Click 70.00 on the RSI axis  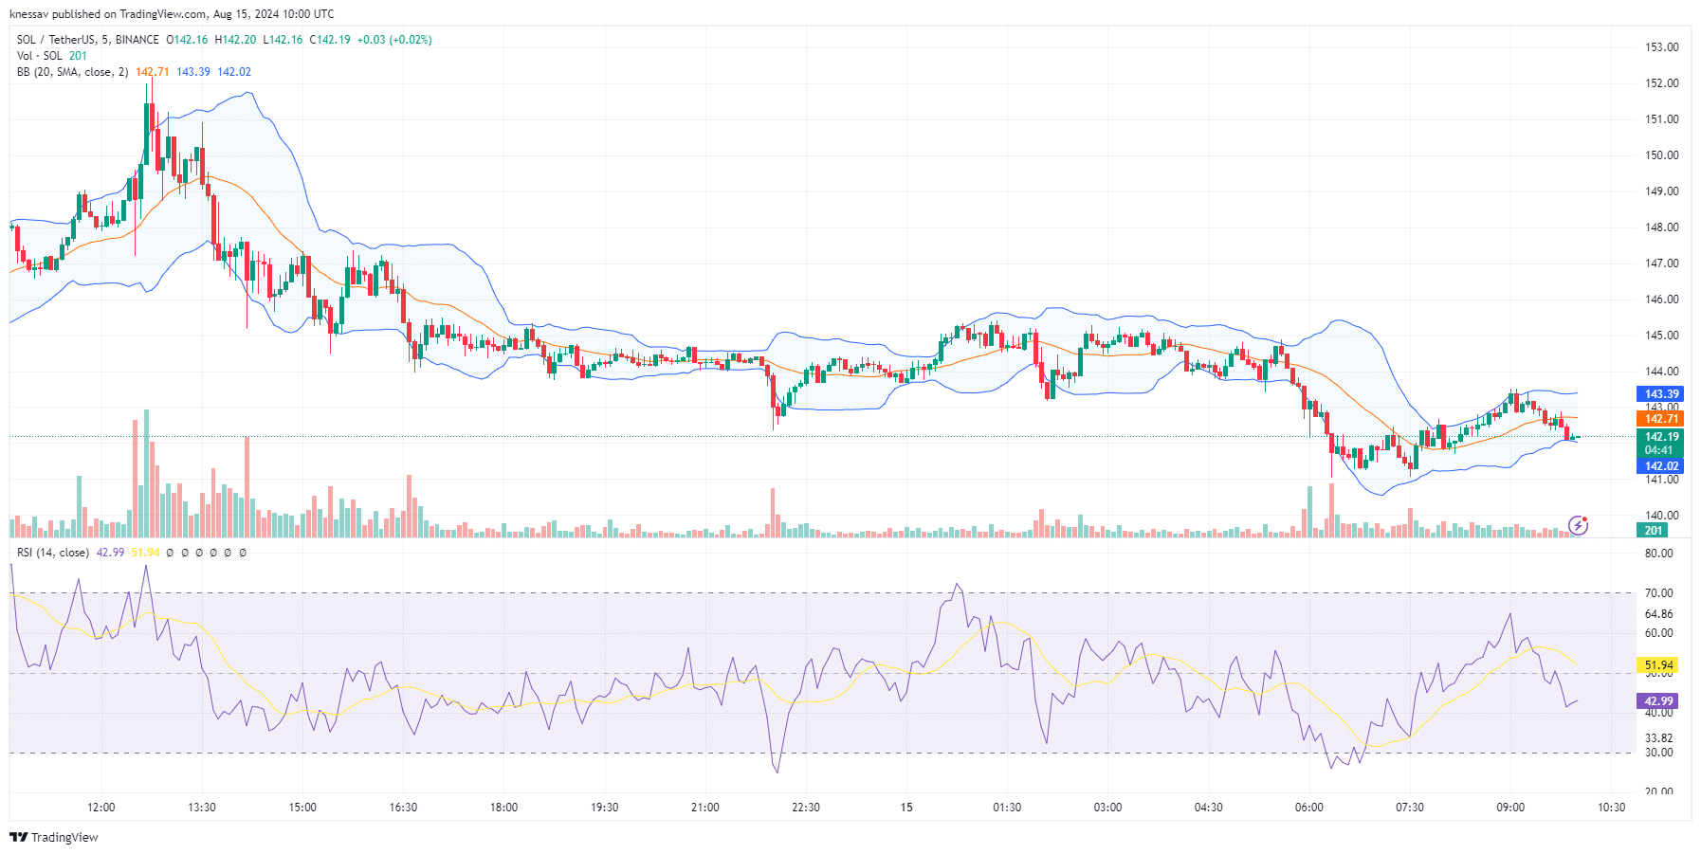(x=1658, y=593)
